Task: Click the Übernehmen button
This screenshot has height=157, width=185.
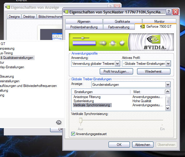Action: (x=166, y=145)
